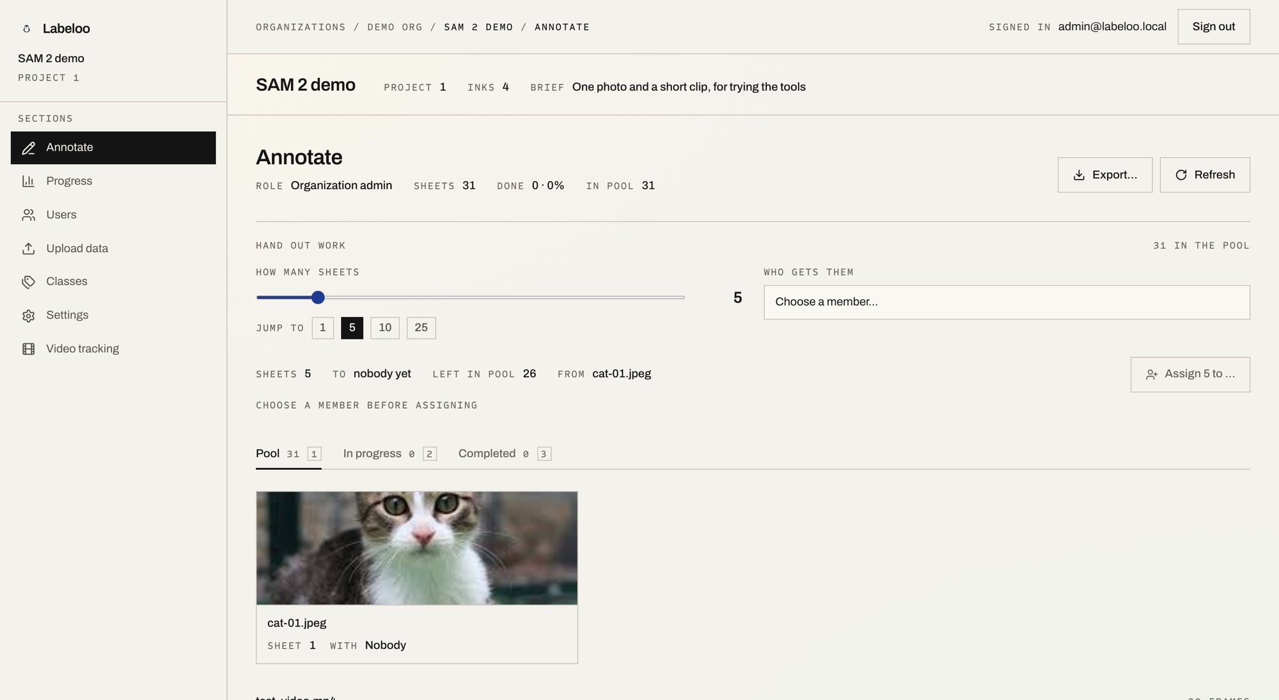Click the add-user icon on Assign button
Image resolution: width=1279 pixels, height=700 pixels.
tap(1152, 375)
